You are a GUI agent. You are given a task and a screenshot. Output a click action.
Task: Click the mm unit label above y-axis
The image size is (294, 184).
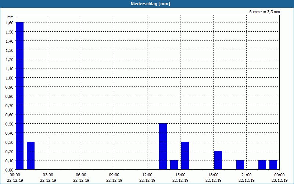[x=10, y=17]
